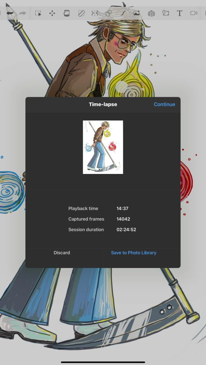
Task: Tap the Session duration label
Action: [x=86, y=229]
